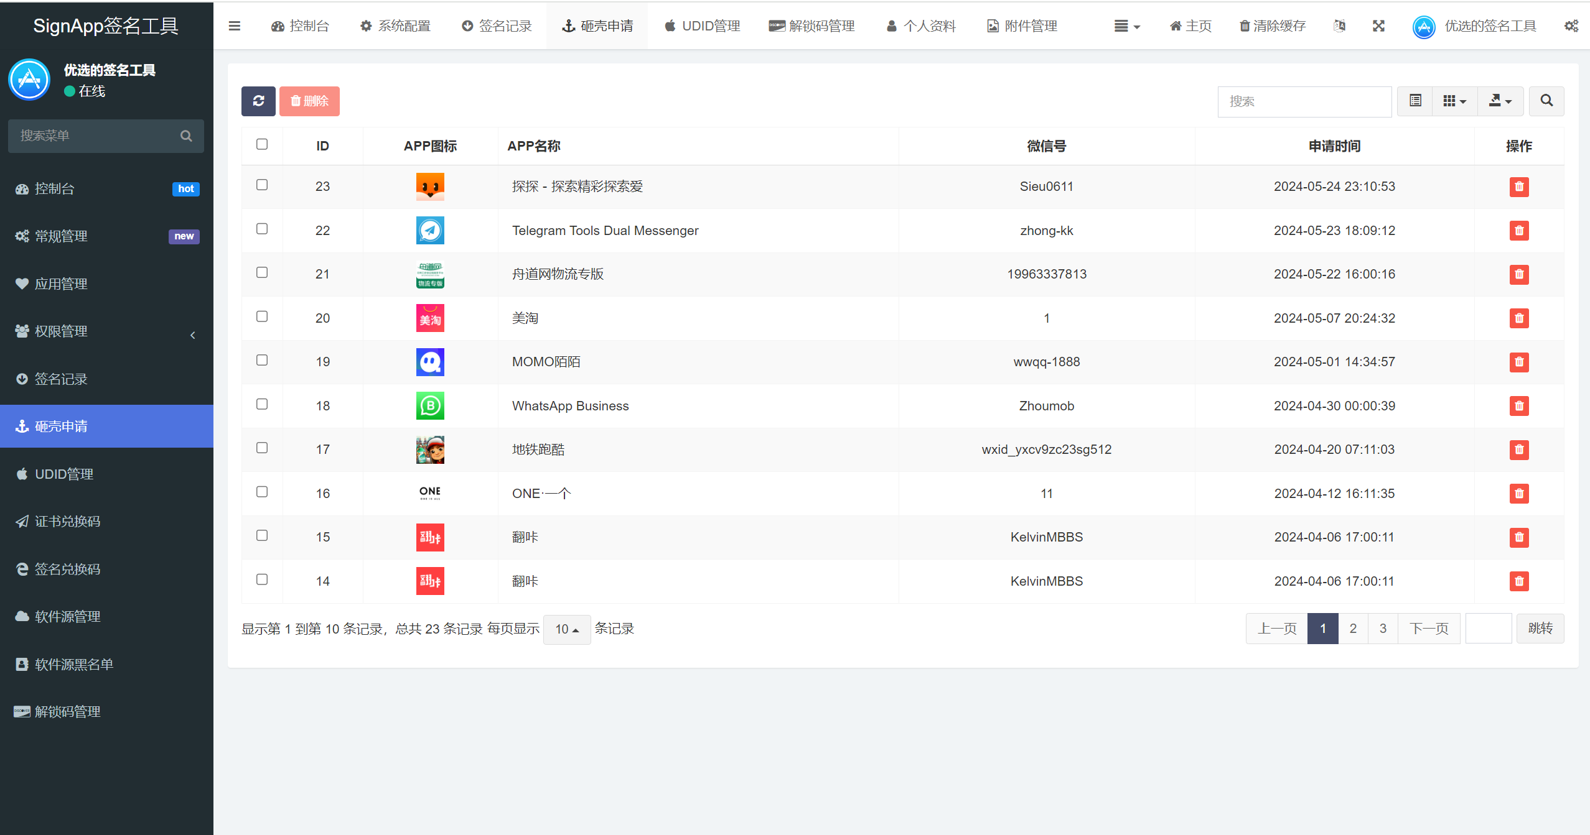The width and height of the screenshot is (1590, 835).
Task: Open the 附件管理 menu item
Action: pyautogui.click(x=1021, y=25)
